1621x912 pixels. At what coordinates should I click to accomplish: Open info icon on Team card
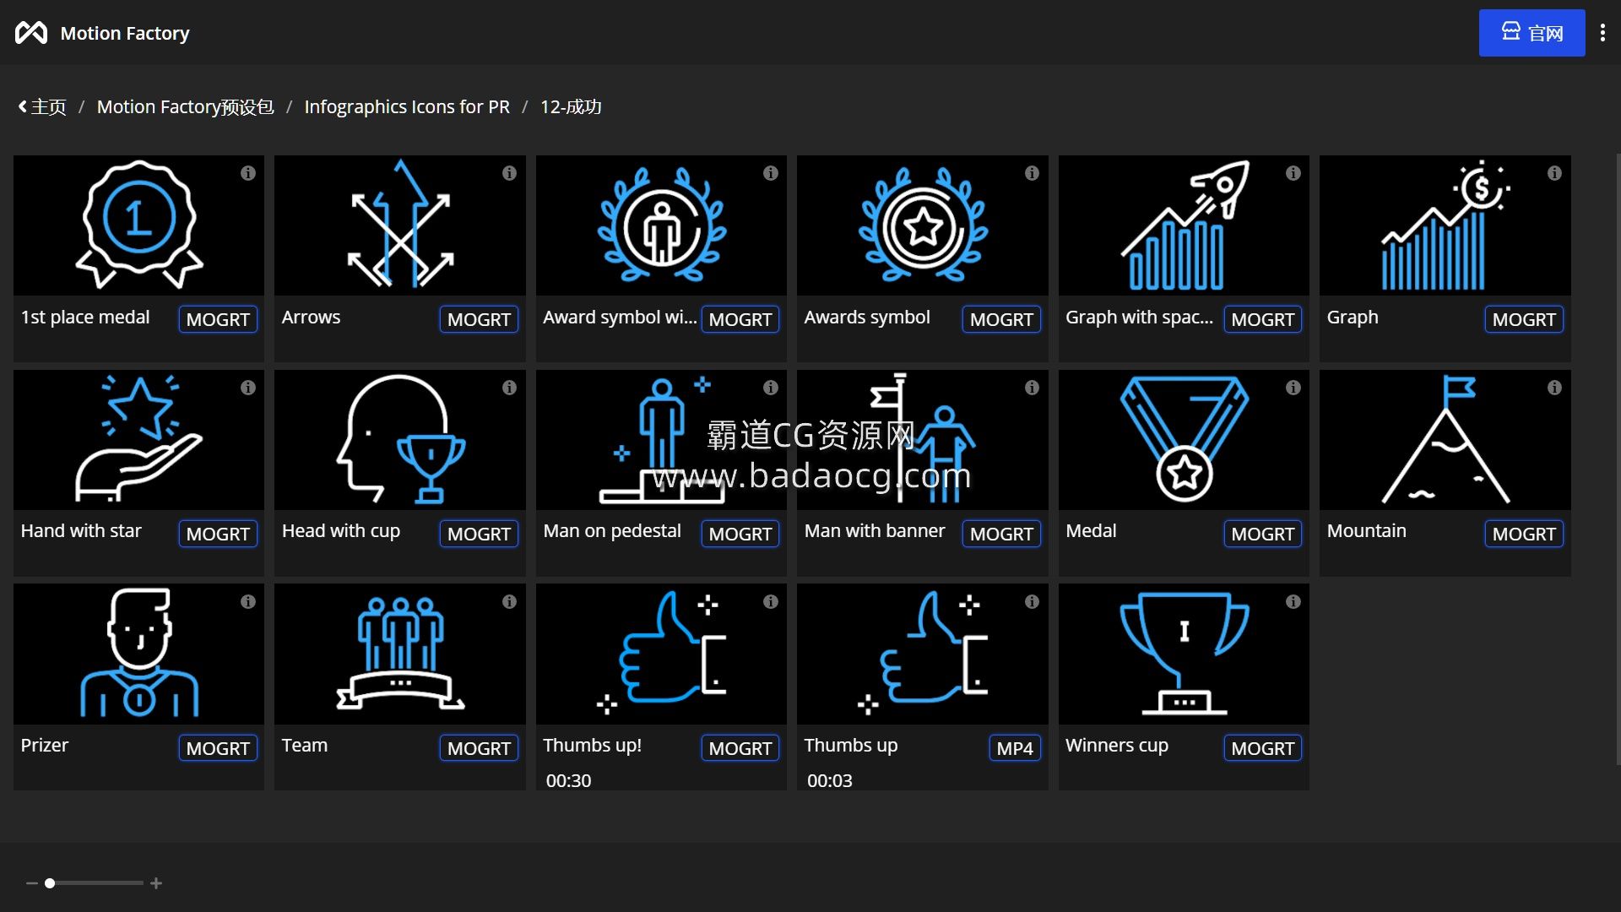[509, 602]
